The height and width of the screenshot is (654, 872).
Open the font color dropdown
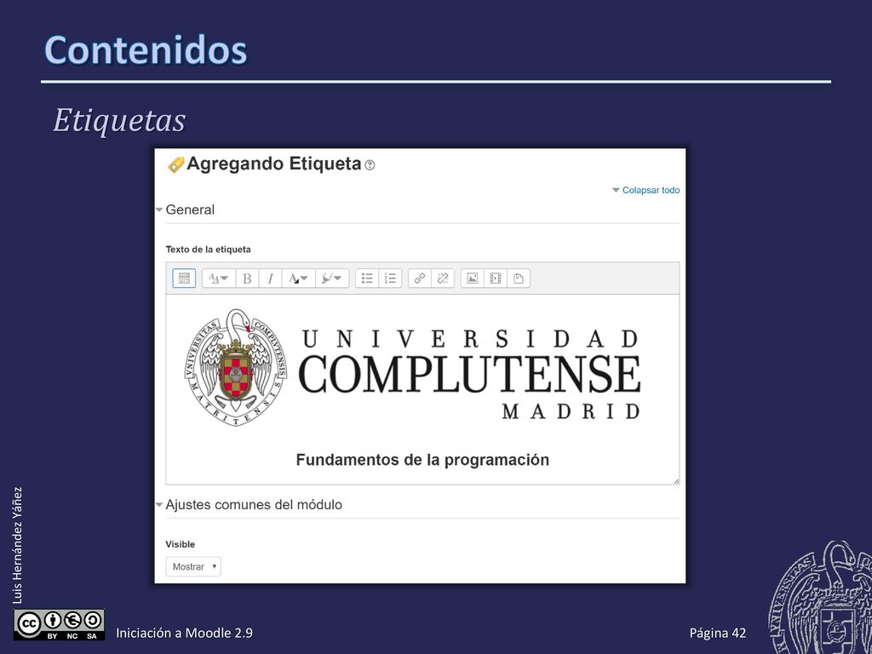tap(298, 278)
